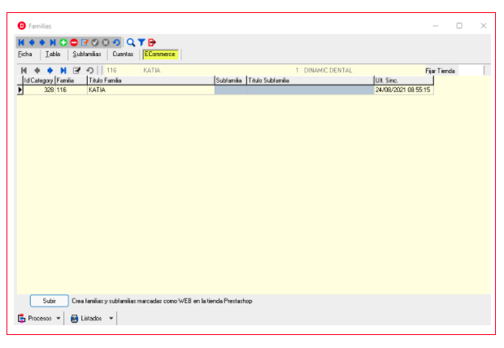Click the empty Subfamilia cell of KATIA row

(231, 89)
